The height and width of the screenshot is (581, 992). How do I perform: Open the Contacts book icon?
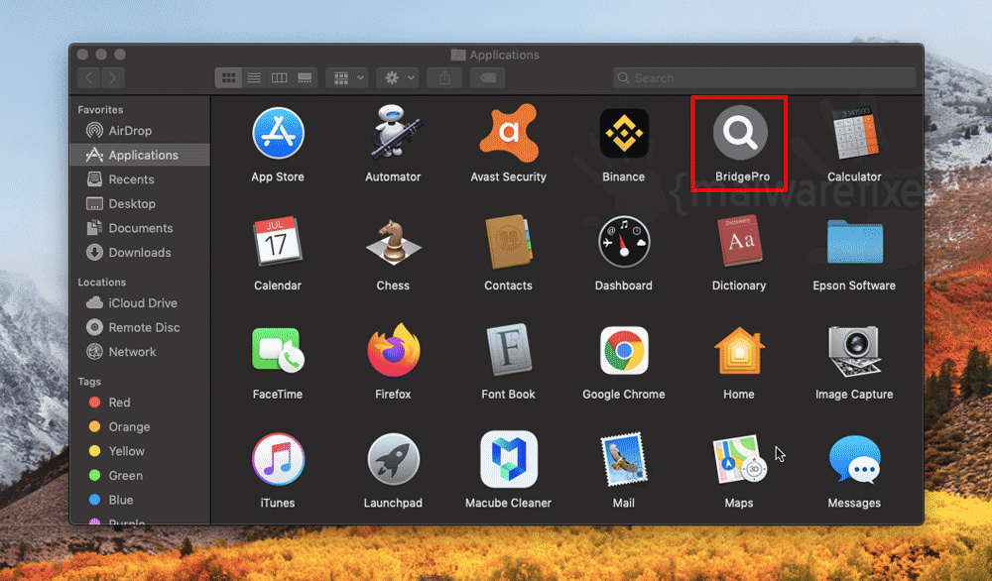click(x=509, y=242)
